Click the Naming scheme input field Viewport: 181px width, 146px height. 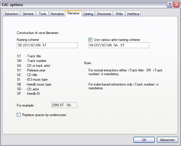(x=47, y=45)
